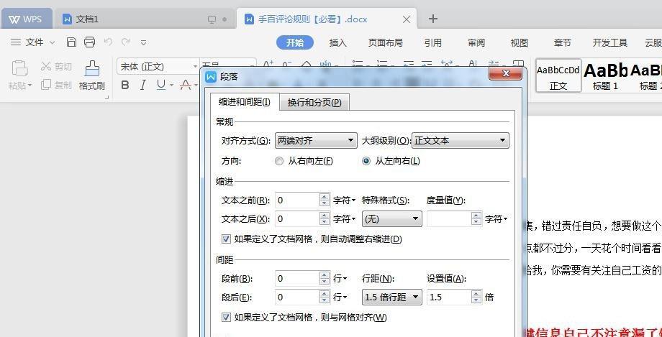Open the clipboard group dialog launcher
The image size is (662, 337).
[x=106, y=98]
